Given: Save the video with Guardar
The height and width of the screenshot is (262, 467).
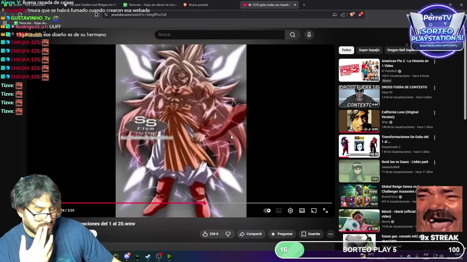Looking at the screenshot, I should (311, 234).
